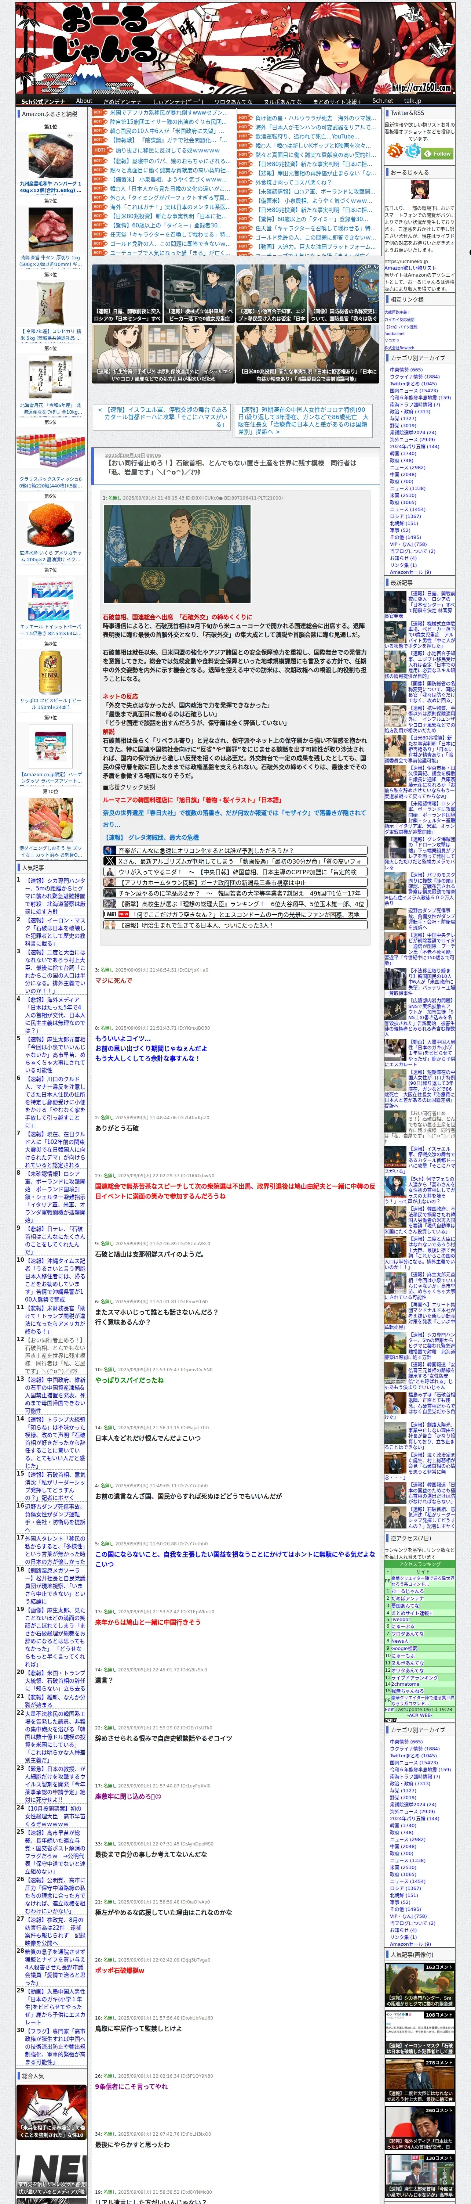
Task: Click Amazonふるさと納税 sidebar heading
Action: click(50, 114)
